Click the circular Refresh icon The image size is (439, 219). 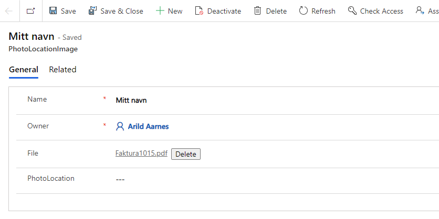click(x=303, y=11)
